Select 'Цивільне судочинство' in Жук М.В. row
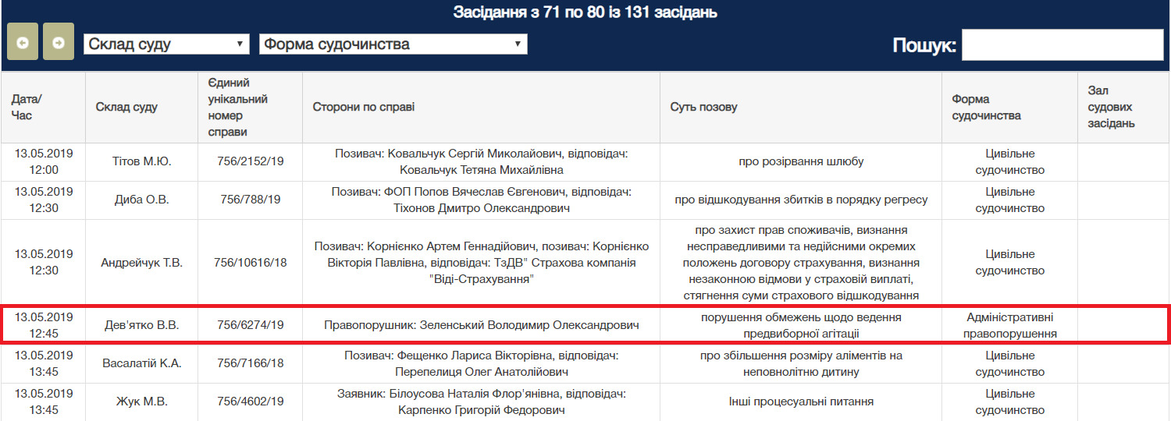This screenshot has height=421, width=1171. coord(1009,402)
